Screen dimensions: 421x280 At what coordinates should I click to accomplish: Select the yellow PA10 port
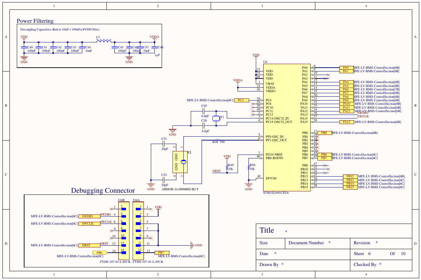(346, 104)
